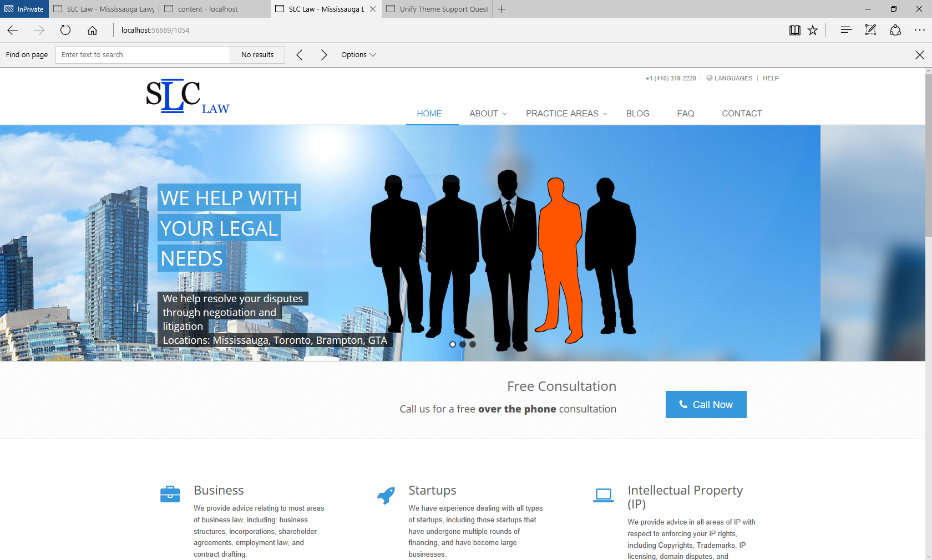Click the Make a Web Note icon
The image size is (932, 560).
[870, 30]
